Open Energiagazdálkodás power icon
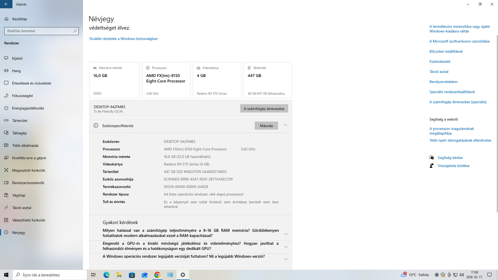498x280 pixels. pos(6,108)
